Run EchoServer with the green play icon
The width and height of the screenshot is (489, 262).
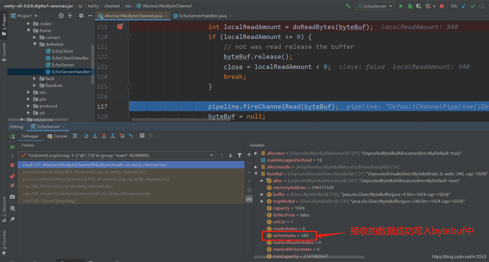[401, 6]
